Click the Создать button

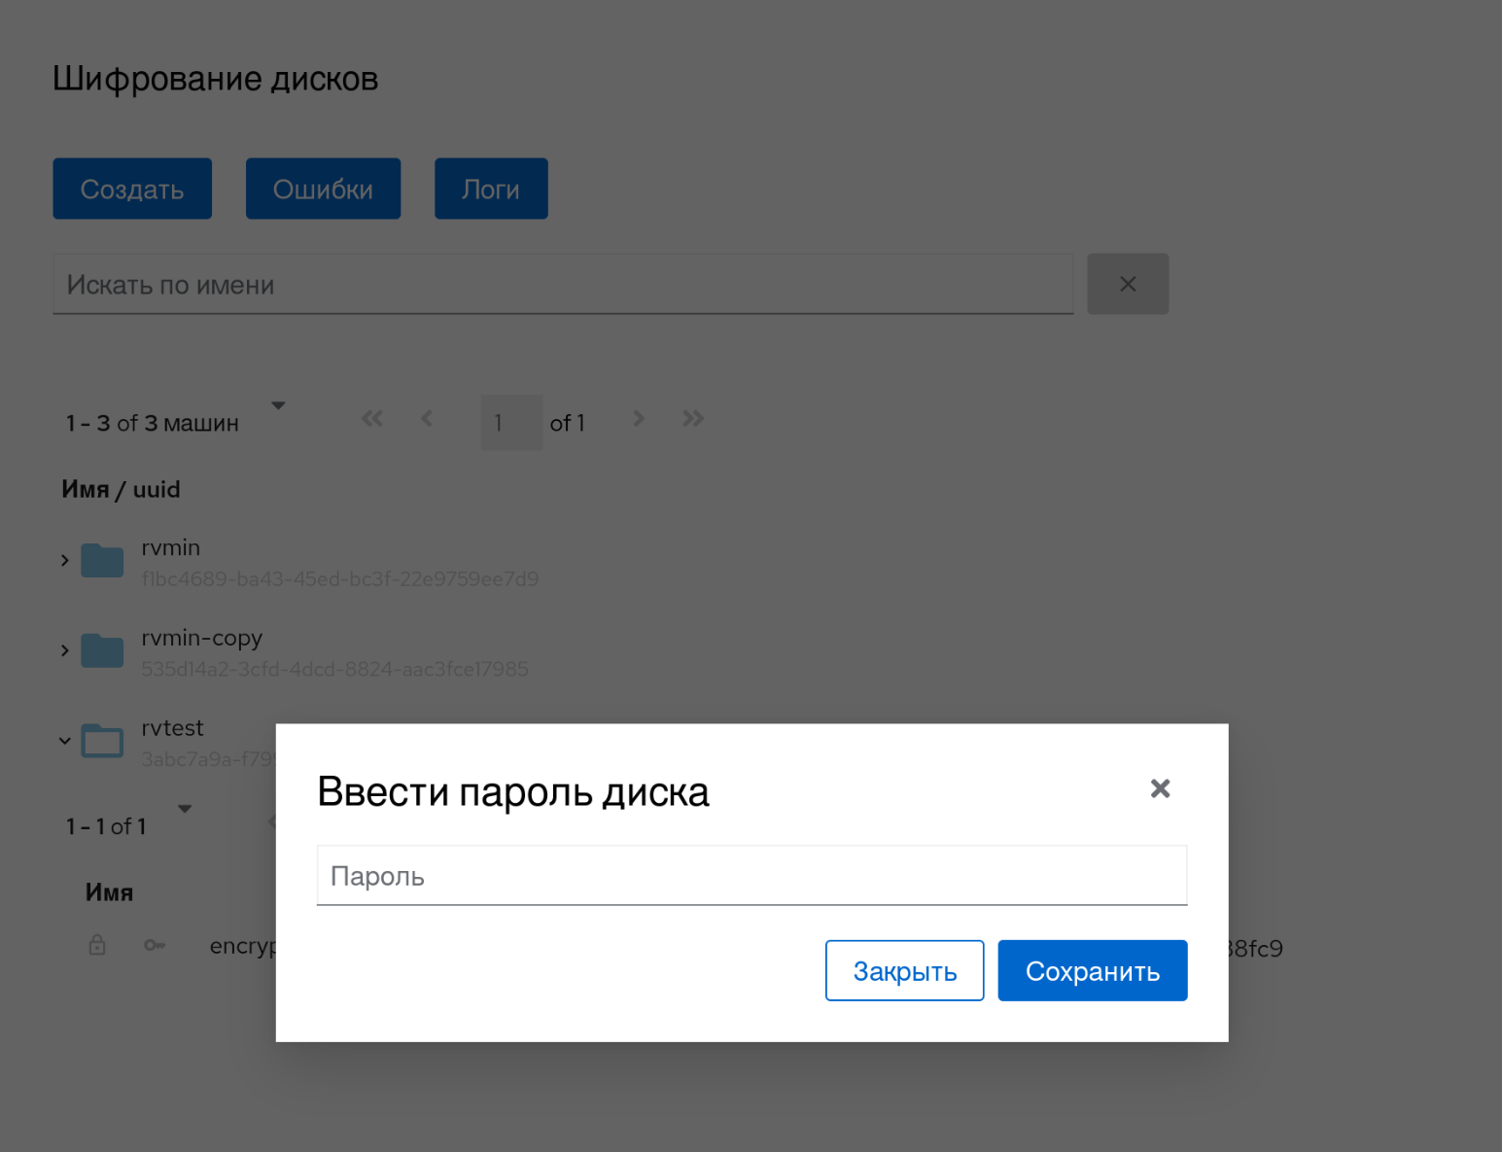pos(132,189)
